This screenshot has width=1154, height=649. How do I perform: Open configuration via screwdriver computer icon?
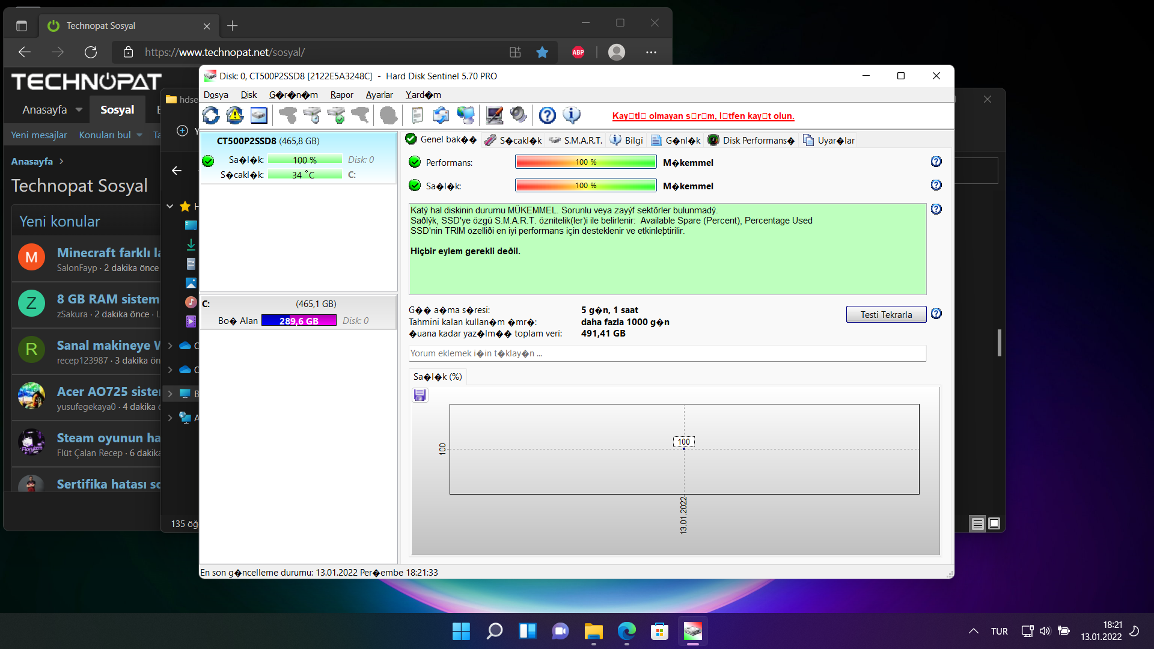[x=494, y=115]
